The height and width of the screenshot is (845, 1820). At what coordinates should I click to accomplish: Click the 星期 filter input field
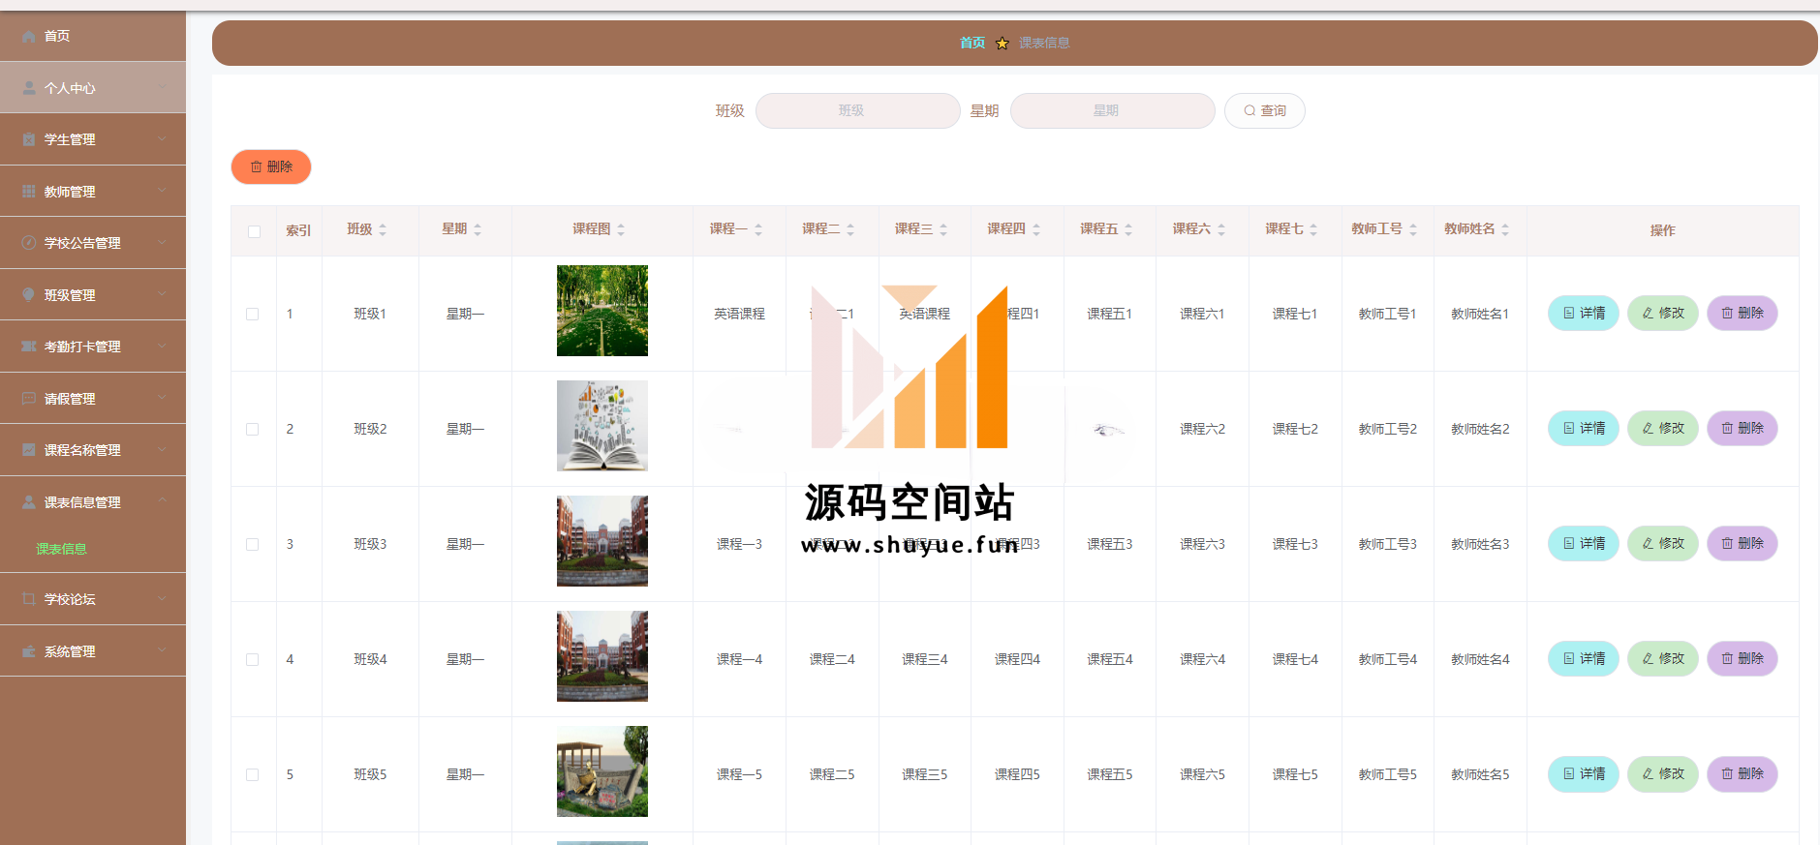pyautogui.click(x=1112, y=111)
